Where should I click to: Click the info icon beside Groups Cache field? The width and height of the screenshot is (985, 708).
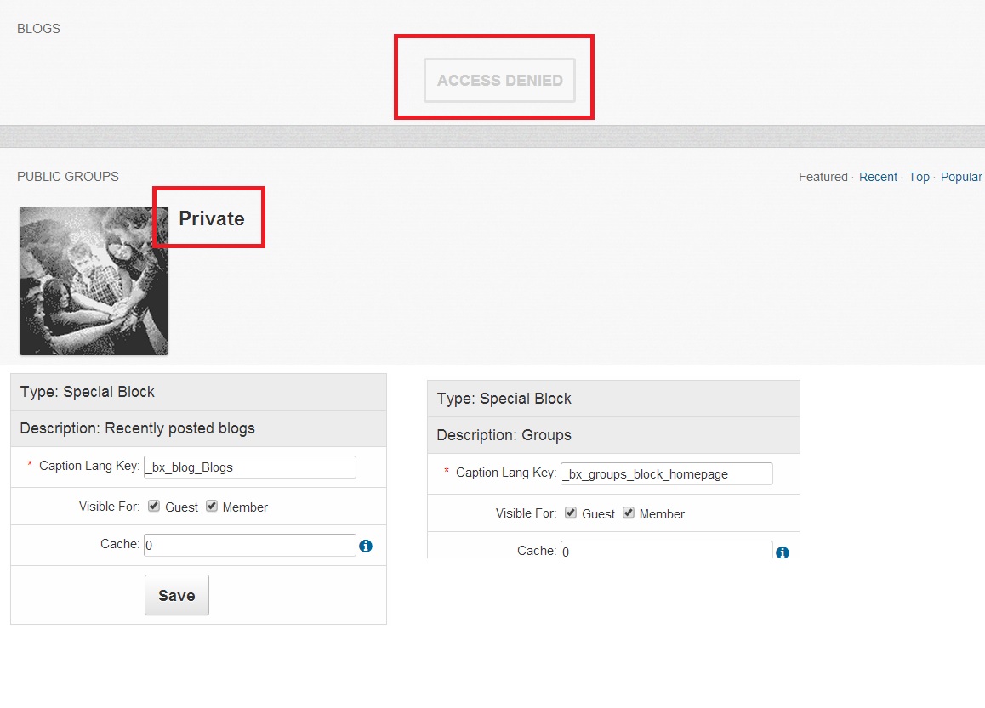[782, 552]
